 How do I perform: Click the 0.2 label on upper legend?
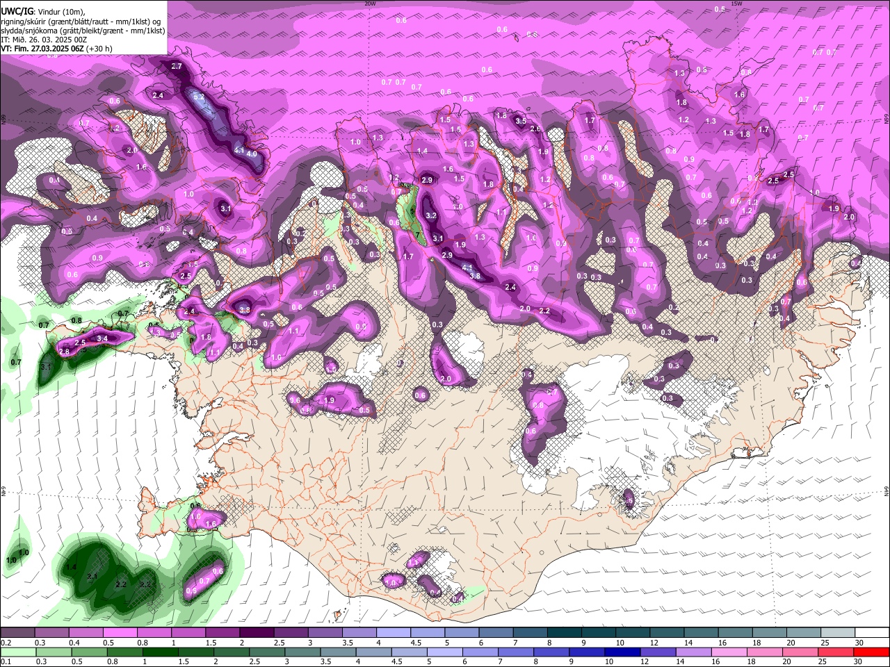pyautogui.click(x=6, y=643)
